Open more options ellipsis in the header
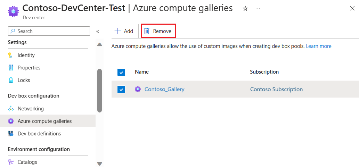The image size is (359, 167). click(258, 8)
